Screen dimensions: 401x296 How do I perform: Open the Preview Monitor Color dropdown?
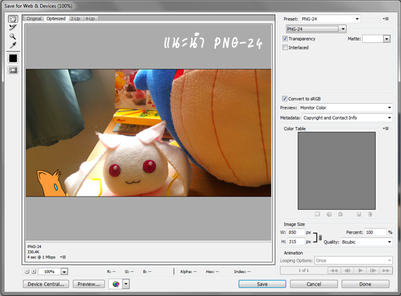(346, 108)
